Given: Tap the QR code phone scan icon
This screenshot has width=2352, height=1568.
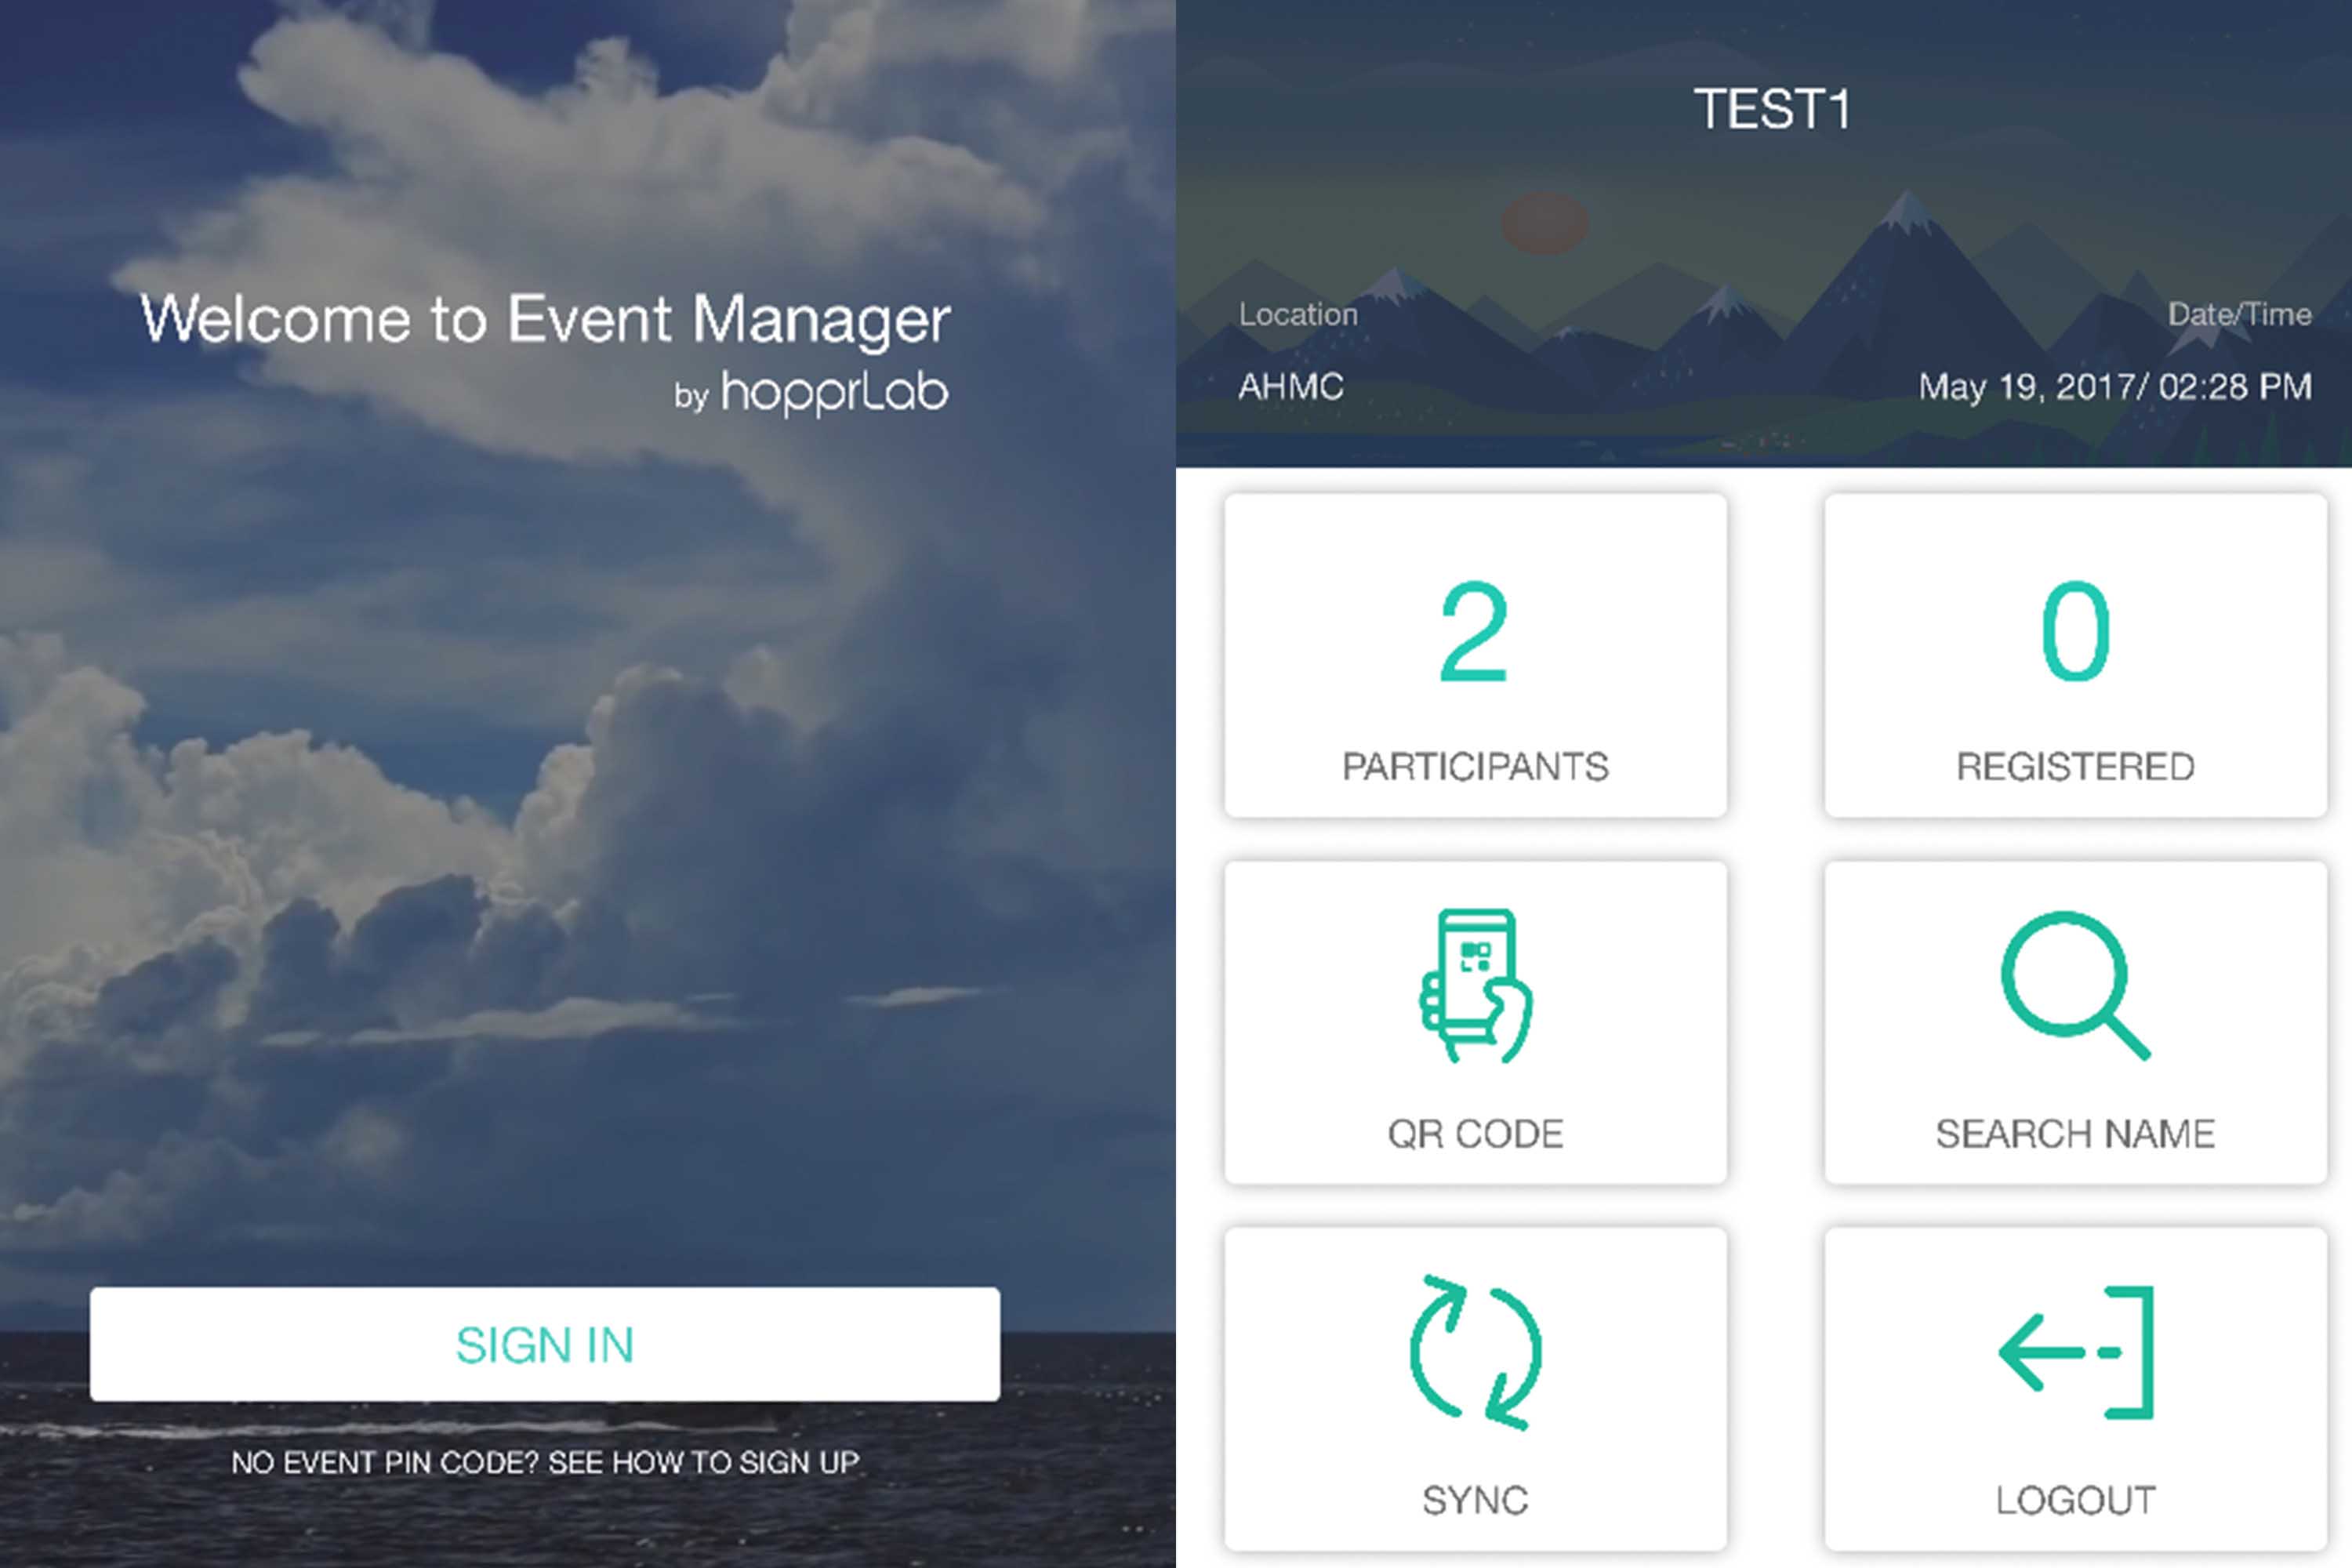Looking at the screenshot, I should 1475,986.
